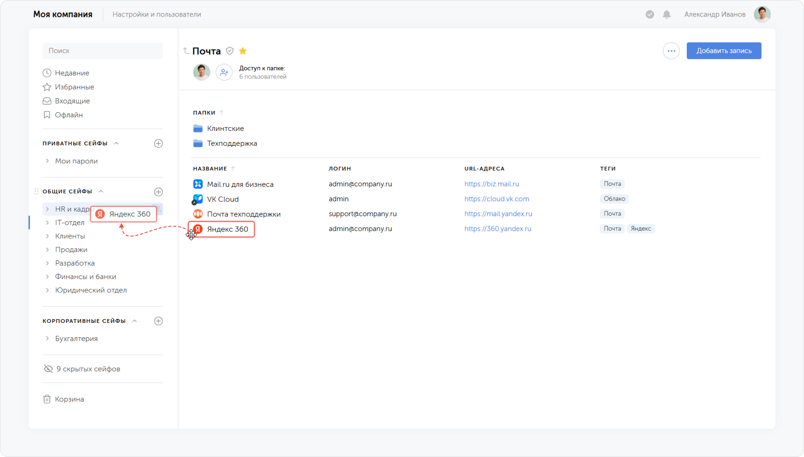Open the Корзина trash
The height and width of the screenshot is (457, 804).
pyautogui.click(x=64, y=399)
